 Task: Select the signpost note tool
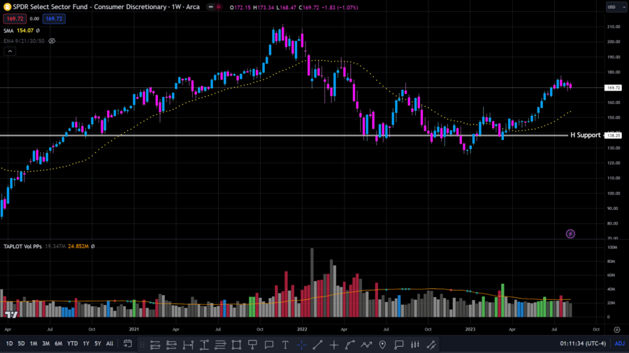tap(253, 345)
